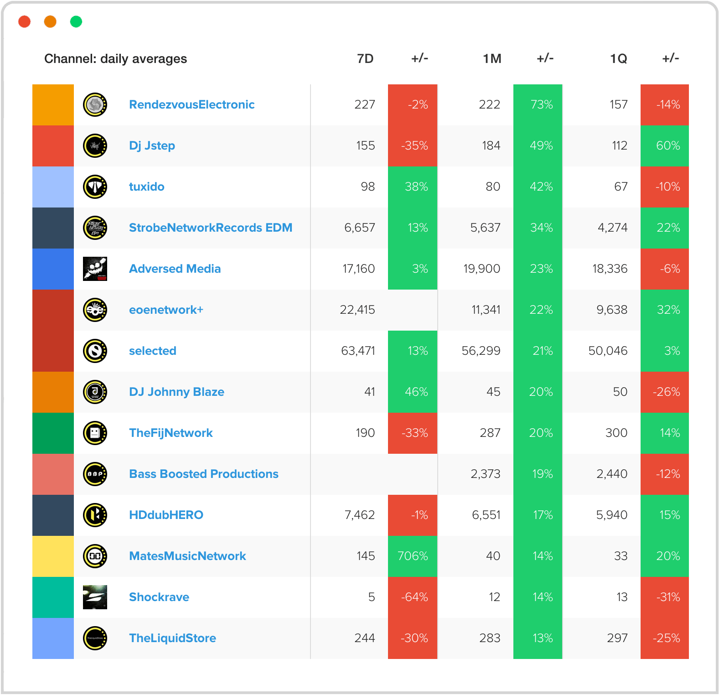Screen dimensions: 719x695
Task: Click the tuxido channel avatar icon
Action: (x=95, y=187)
